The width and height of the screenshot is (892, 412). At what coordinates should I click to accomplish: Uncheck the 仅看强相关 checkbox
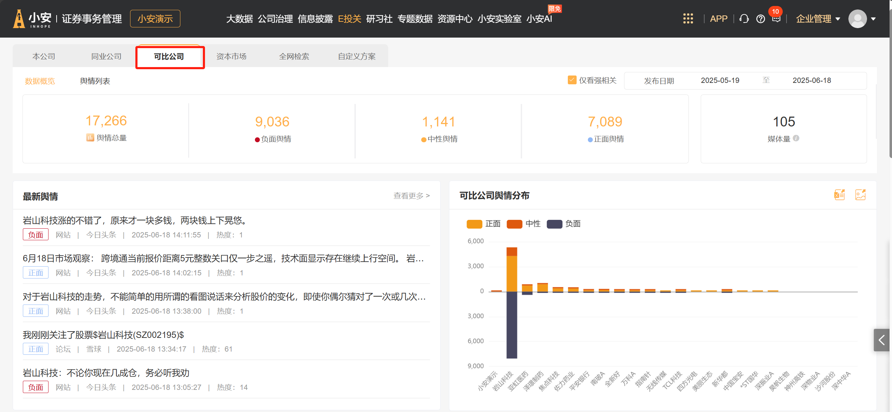click(572, 80)
